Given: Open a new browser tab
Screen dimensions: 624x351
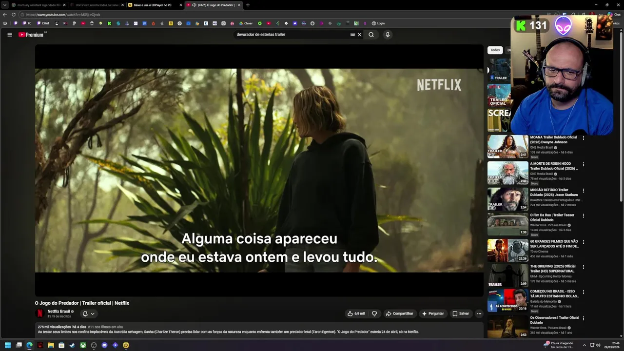Looking at the screenshot, I should click(248, 5).
